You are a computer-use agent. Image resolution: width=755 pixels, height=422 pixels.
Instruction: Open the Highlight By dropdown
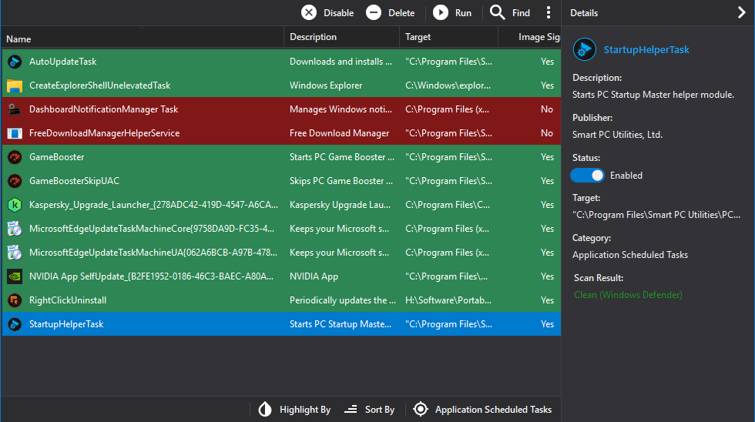[x=296, y=410]
